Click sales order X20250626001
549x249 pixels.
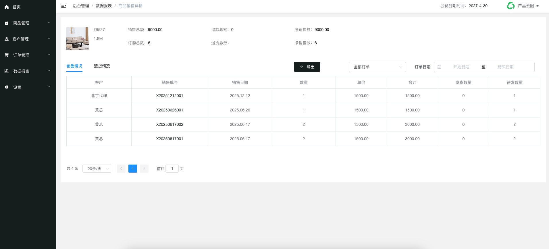[170, 110]
